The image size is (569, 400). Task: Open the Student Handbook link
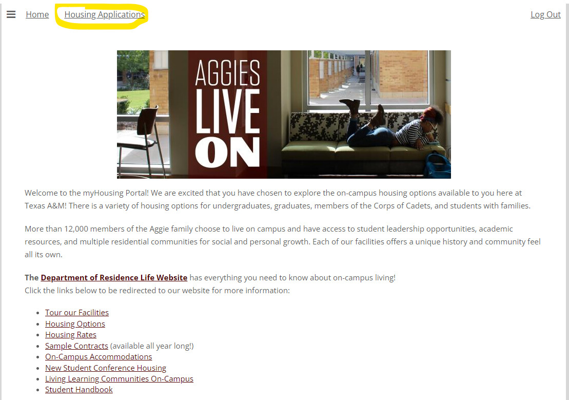click(x=79, y=389)
